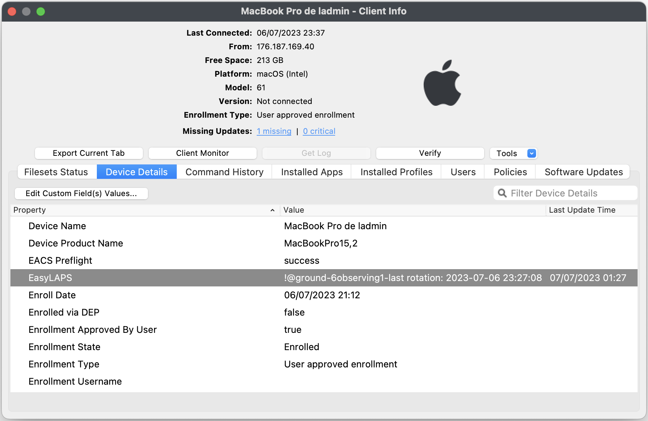Viewport: 648px width, 421px height.
Task: Open the Policies tab
Action: (x=510, y=172)
